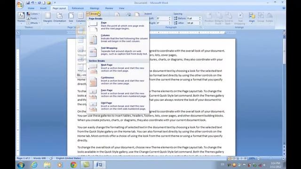Insert a Column break
The height and width of the screenshot is (169, 301).
118,38
